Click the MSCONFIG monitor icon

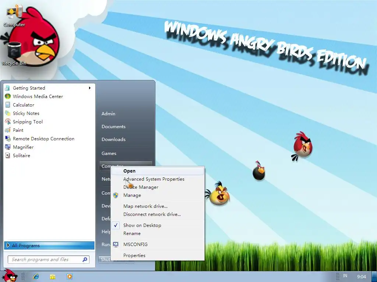point(116,244)
